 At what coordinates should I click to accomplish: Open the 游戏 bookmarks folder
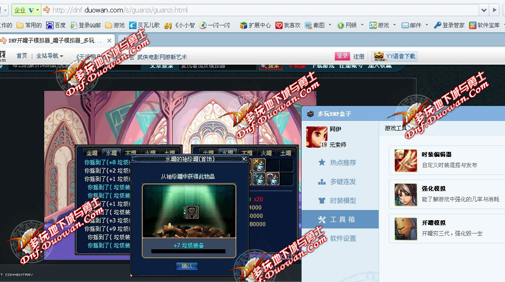[115, 25]
